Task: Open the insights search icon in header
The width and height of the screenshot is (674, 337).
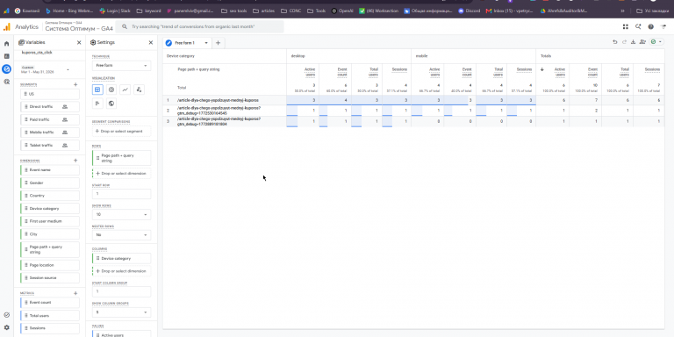Action: (638, 26)
